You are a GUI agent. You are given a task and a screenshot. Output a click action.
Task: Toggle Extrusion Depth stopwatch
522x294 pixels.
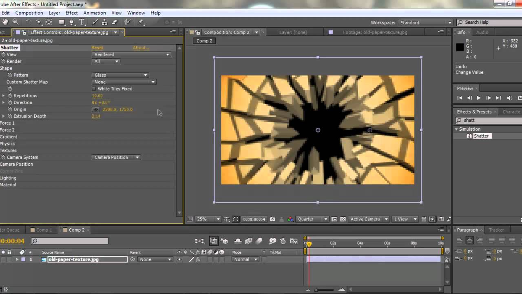pos(10,116)
